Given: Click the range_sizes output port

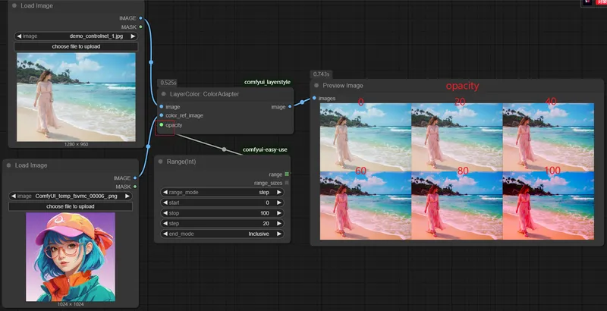Looking at the screenshot, I should click(x=287, y=183).
